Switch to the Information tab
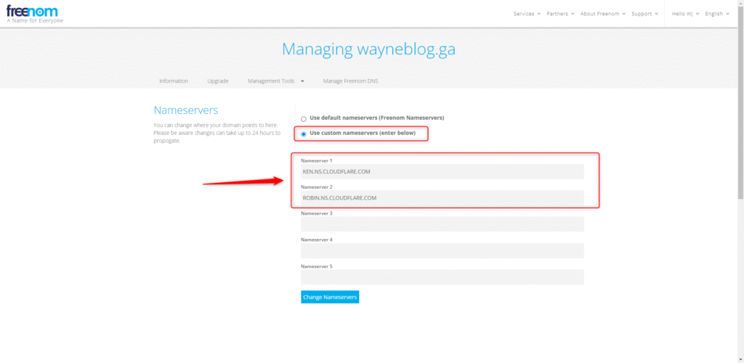The height and width of the screenshot is (363, 744). 174,81
